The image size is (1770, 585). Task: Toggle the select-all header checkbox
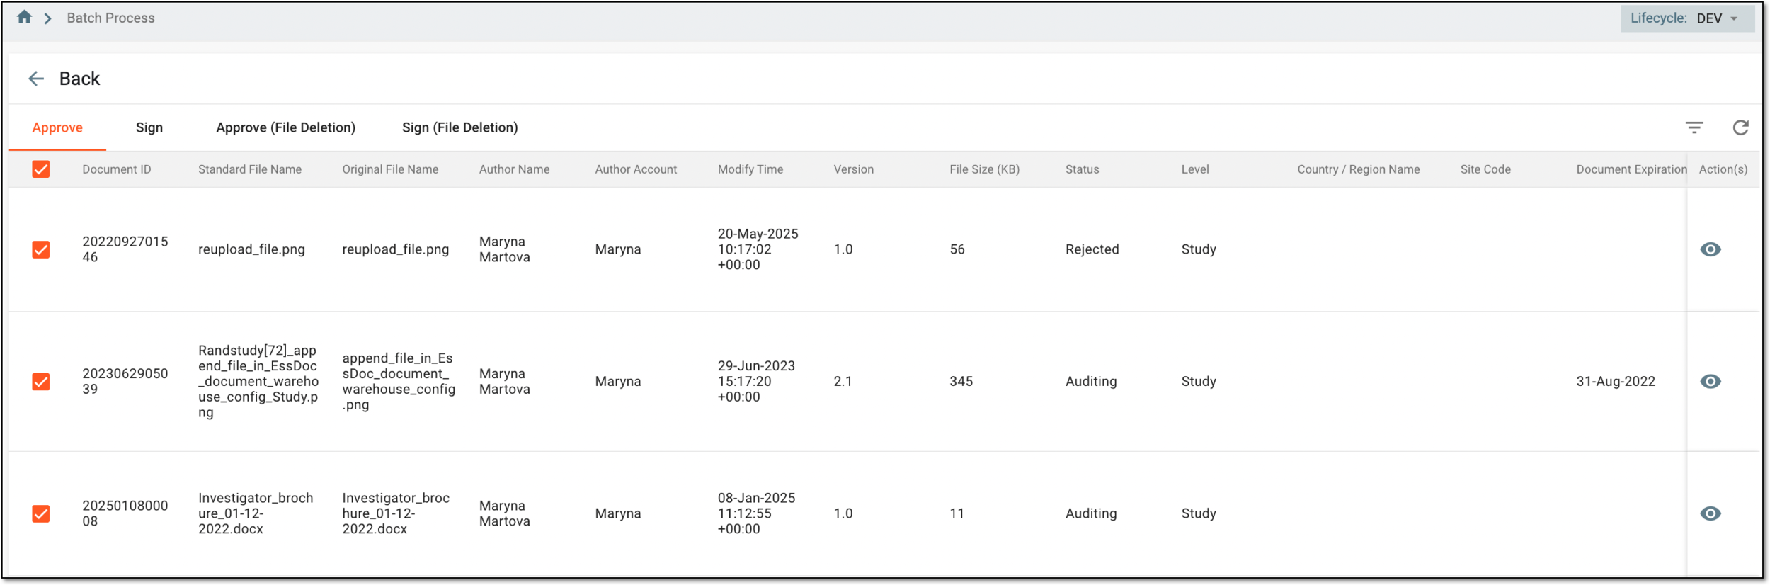(41, 169)
